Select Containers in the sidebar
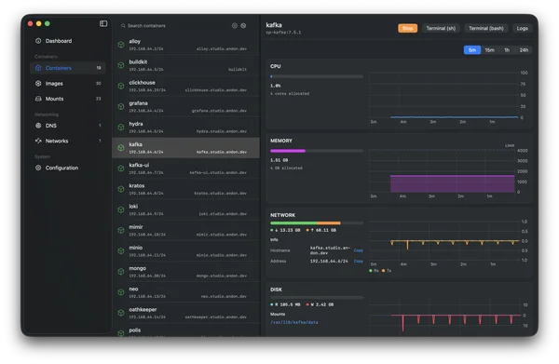The image size is (559, 364). click(x=68, y=68)
